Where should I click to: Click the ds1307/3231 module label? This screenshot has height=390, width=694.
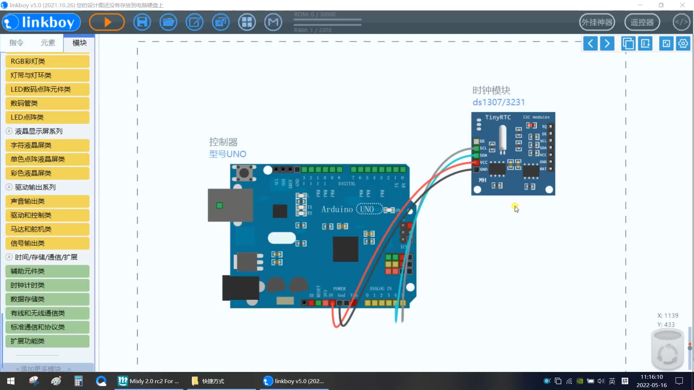(x=499, y=102)
